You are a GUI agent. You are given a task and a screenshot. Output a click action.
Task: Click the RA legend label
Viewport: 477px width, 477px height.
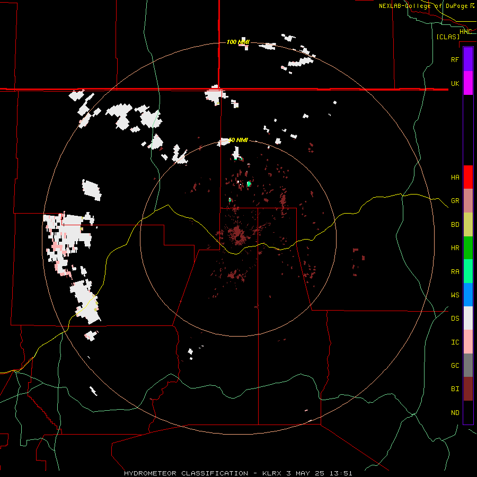coord(455,271)
